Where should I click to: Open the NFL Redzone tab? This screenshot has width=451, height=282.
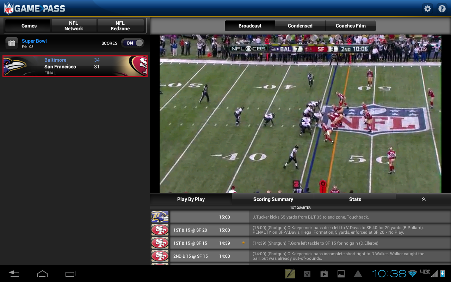(120, 26)
